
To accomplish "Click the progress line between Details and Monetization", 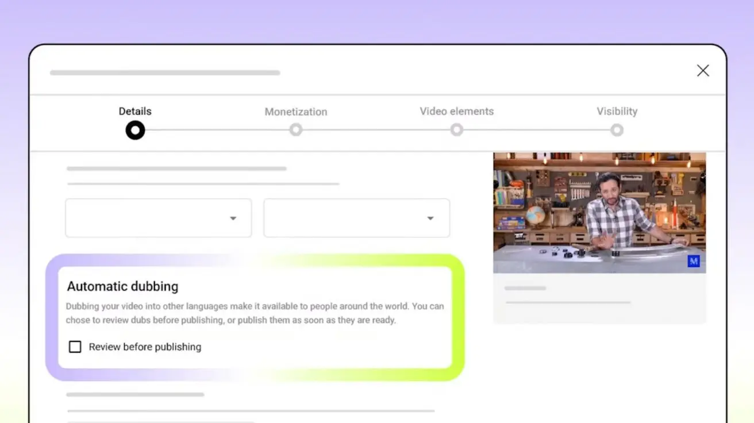I will coord(216,130).
